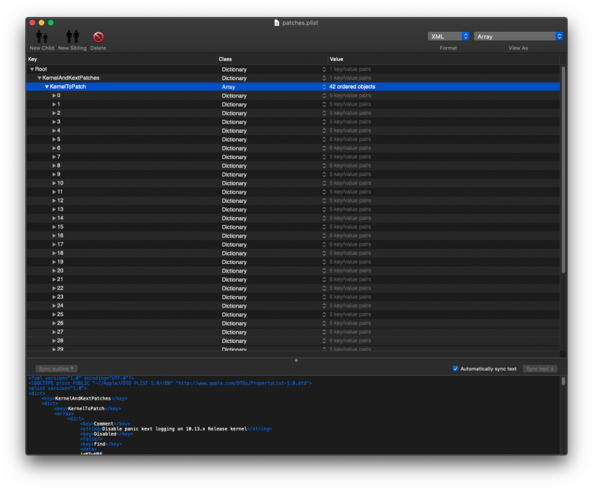Click class stepper for item 10 row
Screen dimensions: 593x489
324,183
